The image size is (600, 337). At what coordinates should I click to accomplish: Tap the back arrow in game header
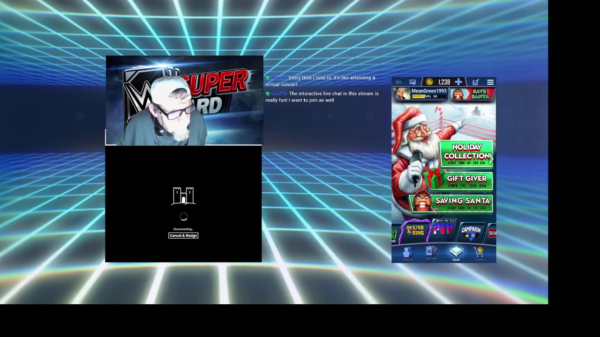click(x=398, y=82)
